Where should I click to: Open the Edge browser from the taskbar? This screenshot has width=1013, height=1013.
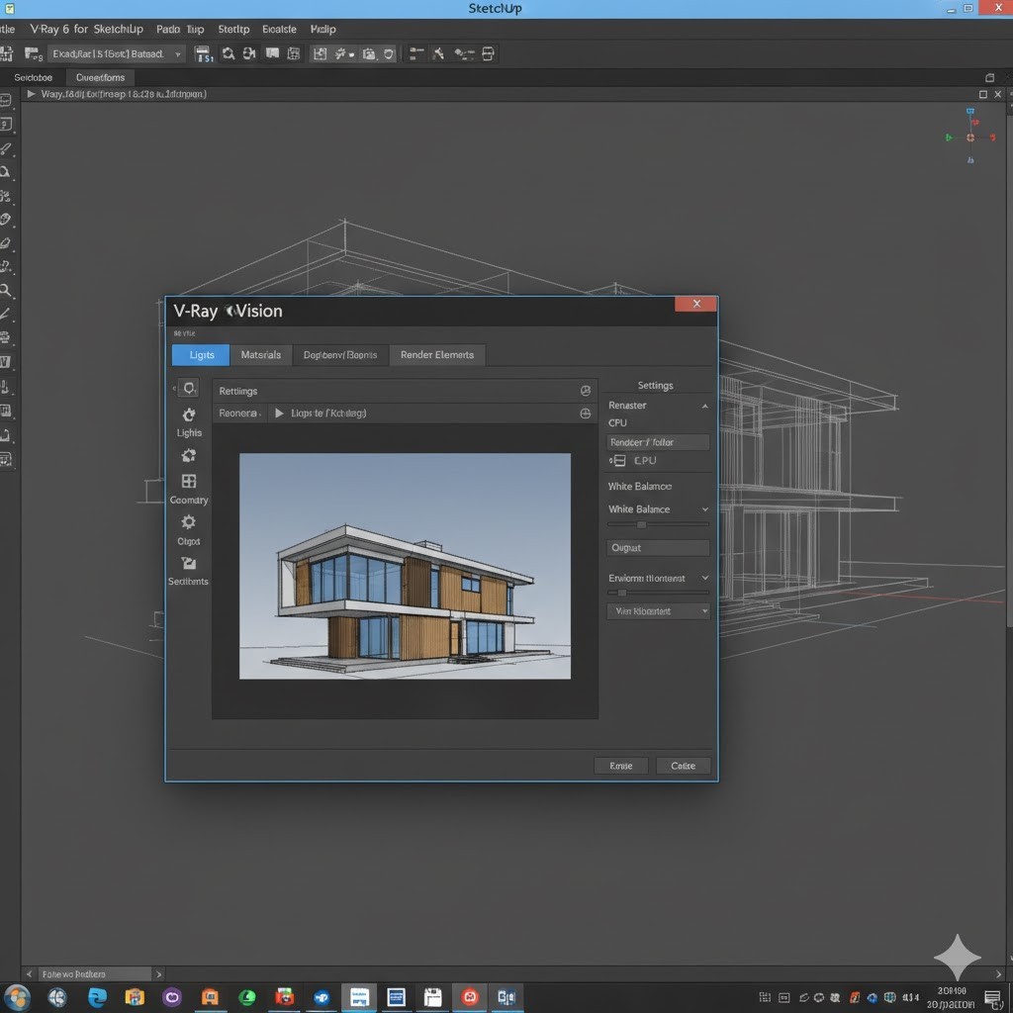tap(97, 997)
